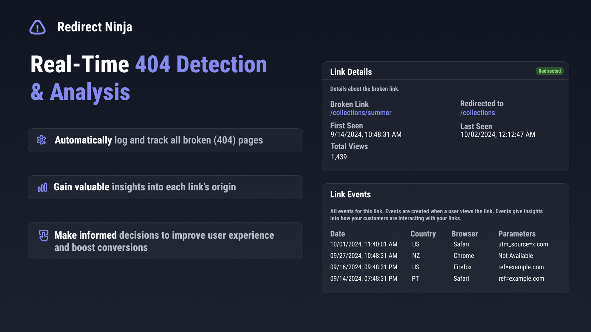Click the Date column header
Screen dimensions: 591x332
[x=337, y=234]
